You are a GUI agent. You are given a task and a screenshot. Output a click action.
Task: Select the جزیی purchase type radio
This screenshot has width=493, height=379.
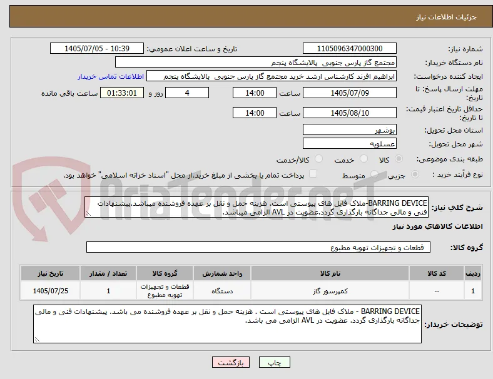[x=415, y=174]
